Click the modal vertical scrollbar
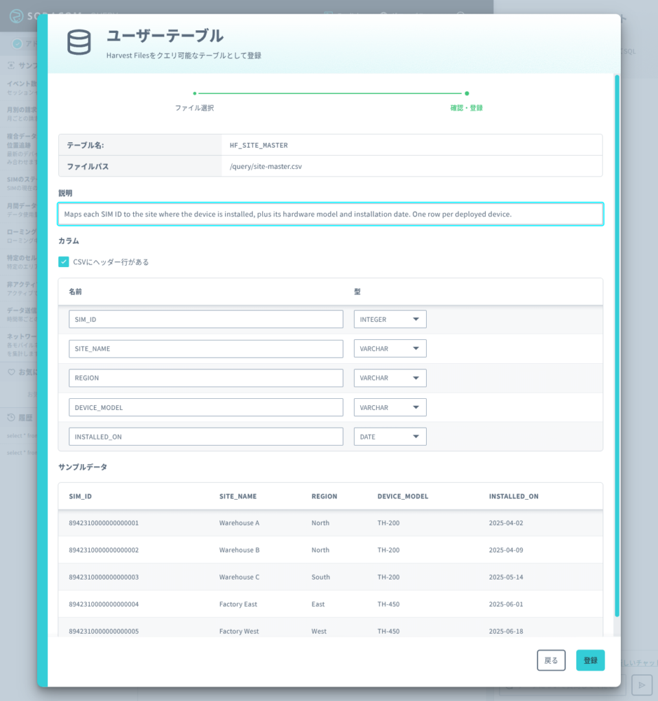This screenshot has height=701, width=658. (x=617, y=345)
